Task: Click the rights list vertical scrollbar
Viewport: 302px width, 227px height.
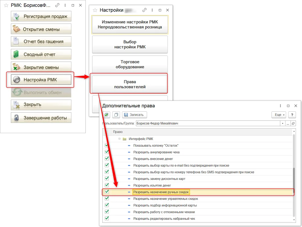Action: (294, 175)
